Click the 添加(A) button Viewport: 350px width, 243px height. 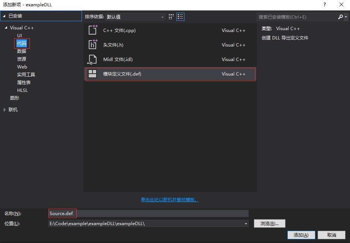(301, 235)
